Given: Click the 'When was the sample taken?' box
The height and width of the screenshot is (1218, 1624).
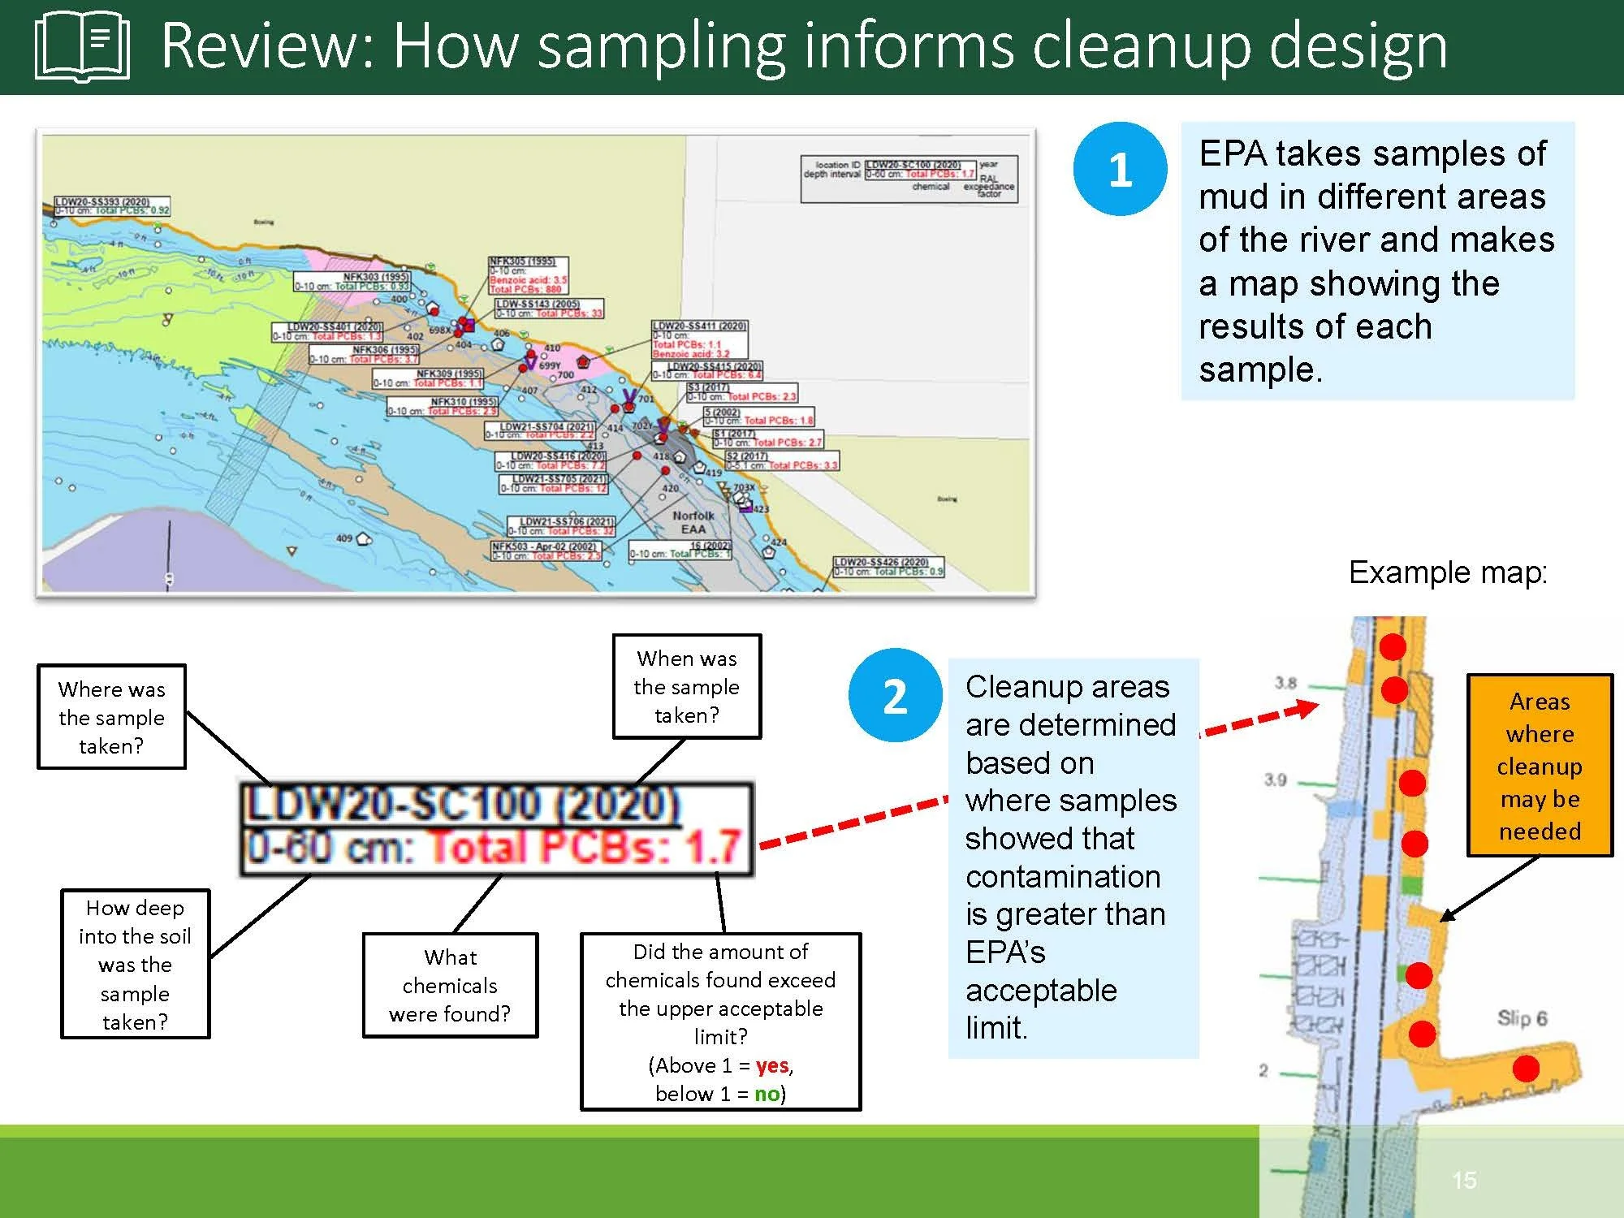Looking at the screenshot, I should point(687,686).
